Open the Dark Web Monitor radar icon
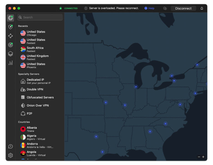Image resolution: width=213 pixels, height=165 pixels. point(11,45)
